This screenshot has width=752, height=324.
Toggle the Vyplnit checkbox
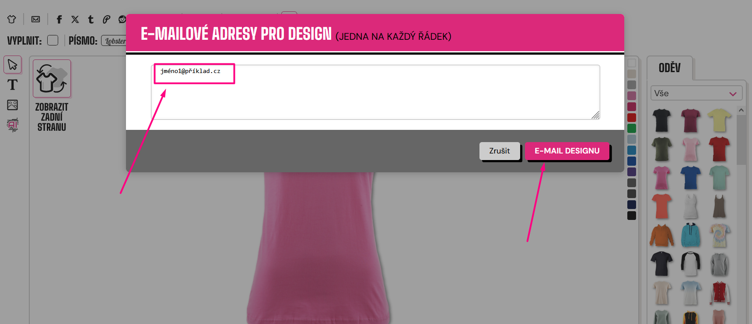pyautogui.click(x=52, y=40)
